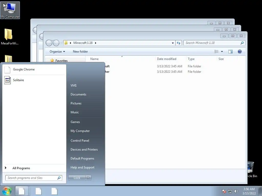The image size is (262, 196).
Task: Click the Solitaire program icon
Action: point(7,80)
